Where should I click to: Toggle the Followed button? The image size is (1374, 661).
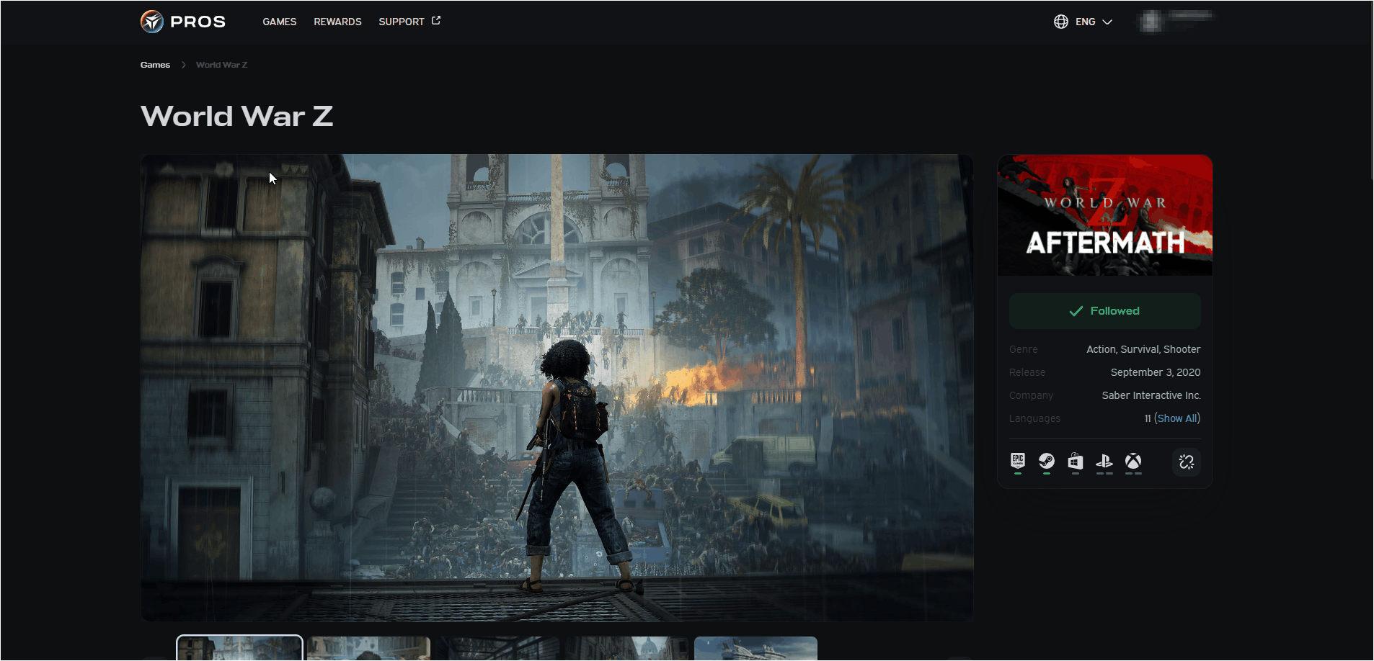[1104, 311]
